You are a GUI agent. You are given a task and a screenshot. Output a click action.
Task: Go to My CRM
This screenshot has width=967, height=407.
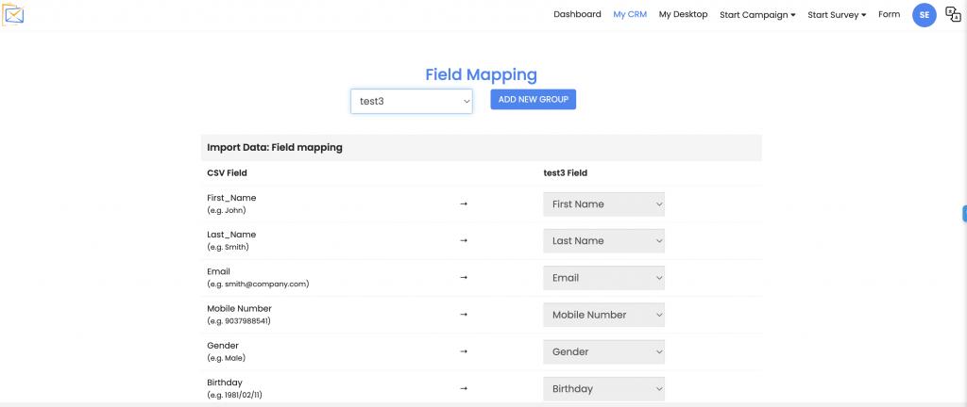tap(630, 14)
